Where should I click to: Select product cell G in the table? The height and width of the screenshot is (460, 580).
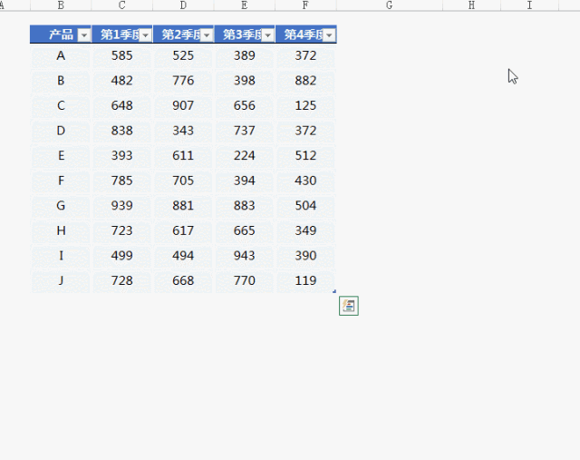point(61,206)
